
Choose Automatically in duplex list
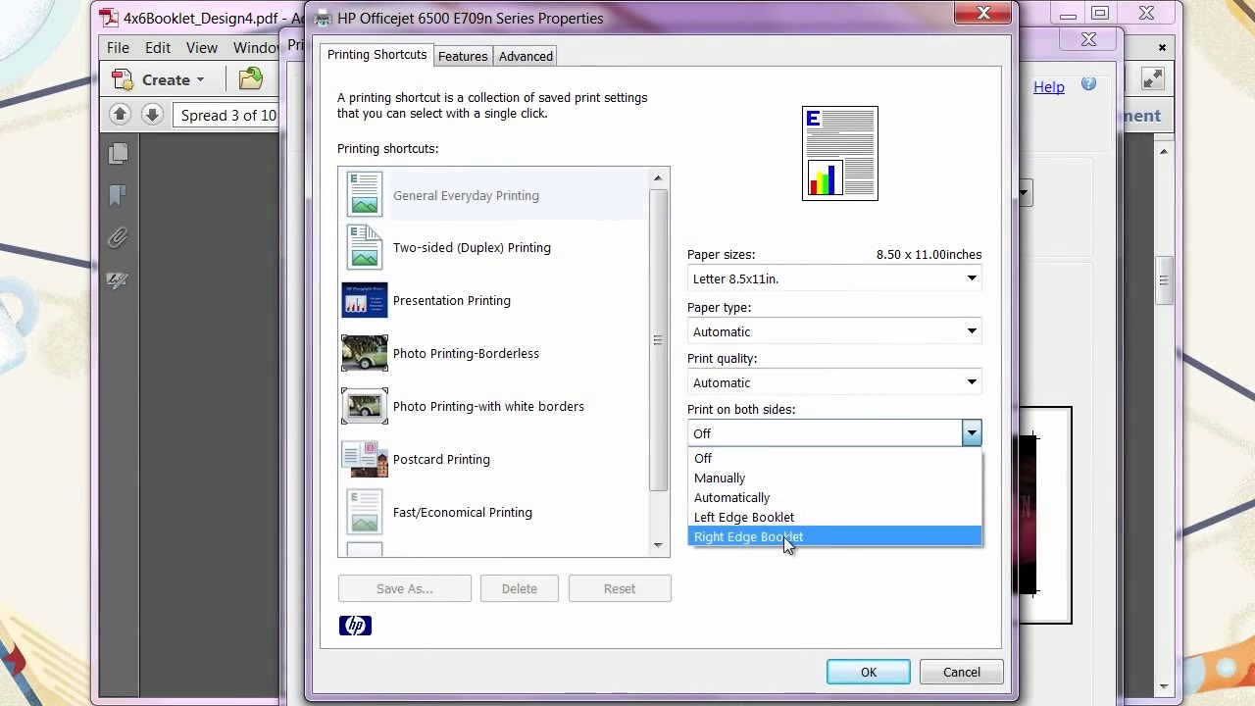tap(834, 497)
